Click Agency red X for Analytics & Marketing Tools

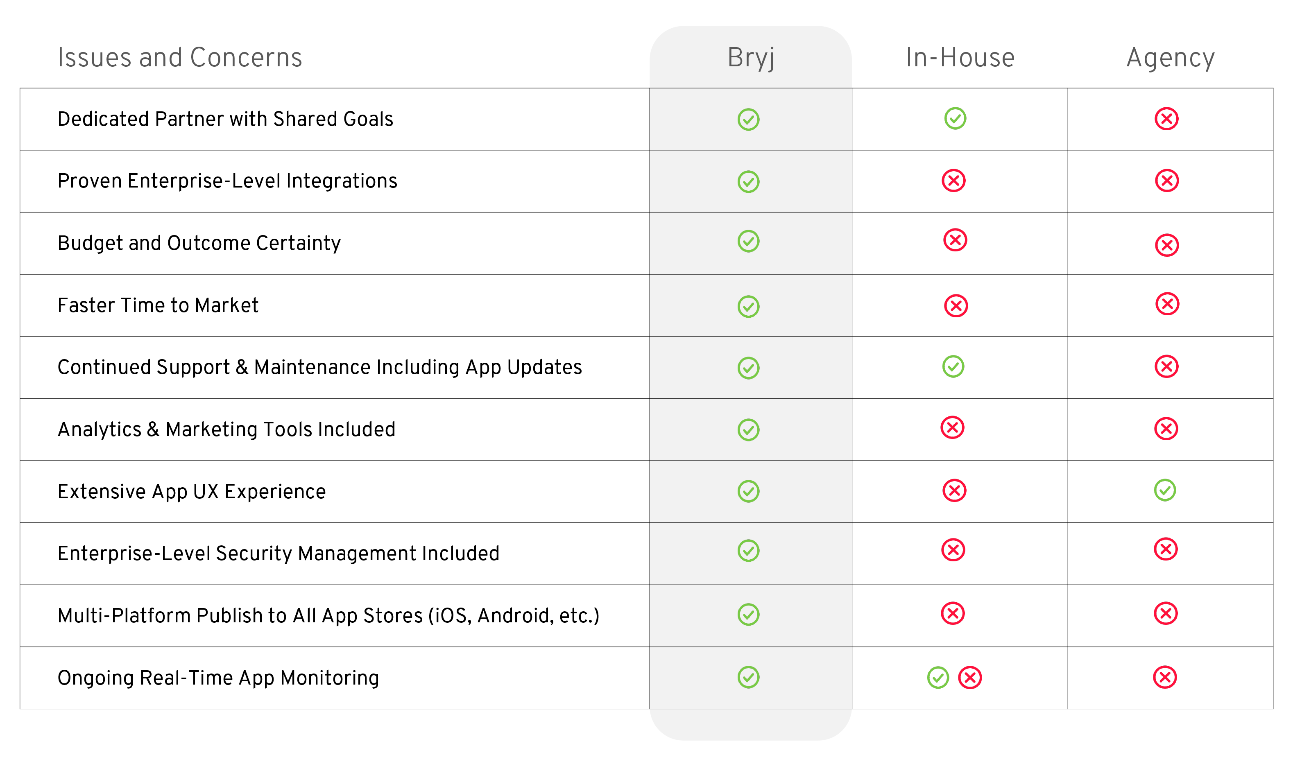coord(1166,429)
